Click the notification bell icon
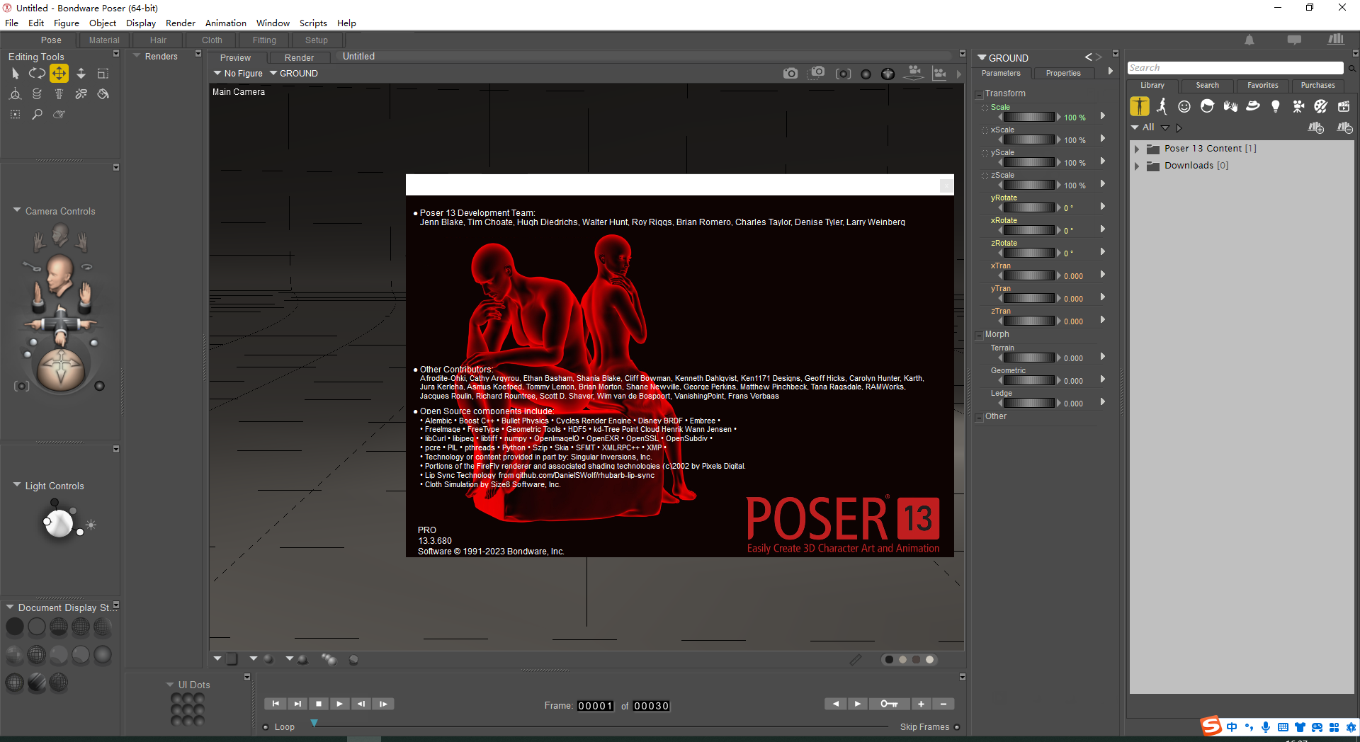The image size is (1360, 742). click(1249, 40)
